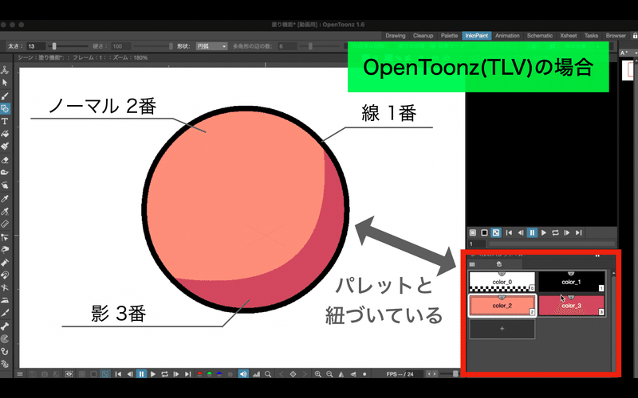Viewport: 638px width, 398px height.
Task: Click the FPS stepper arrows
Action: tap(431, 374)
